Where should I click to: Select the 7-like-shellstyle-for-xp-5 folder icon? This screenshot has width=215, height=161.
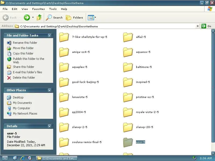(64, 37)
